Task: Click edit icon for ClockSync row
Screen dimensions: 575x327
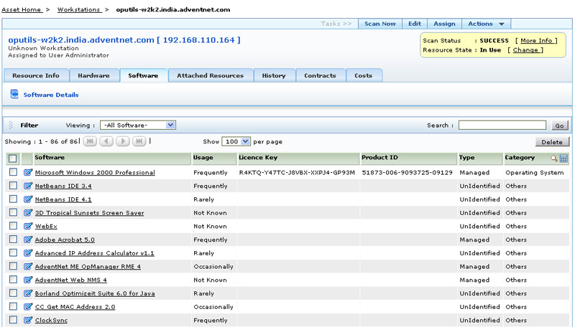Action: [x=28, y=320]
